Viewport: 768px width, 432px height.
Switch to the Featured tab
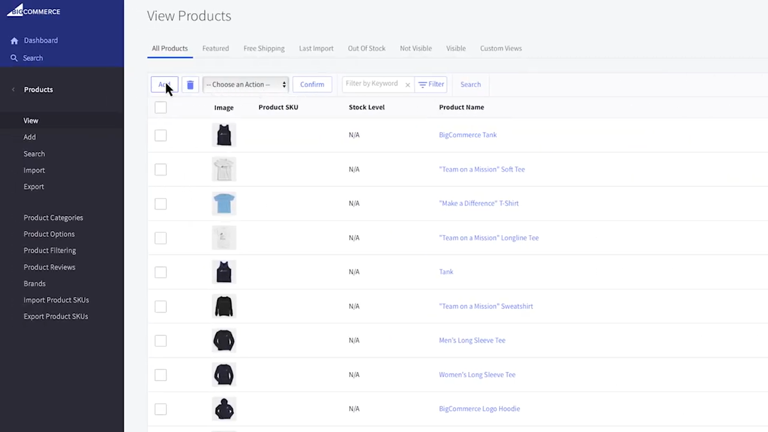tap(215, 48)
